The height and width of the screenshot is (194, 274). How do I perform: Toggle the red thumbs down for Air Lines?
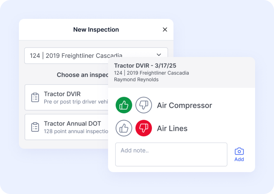coord(144,128)
